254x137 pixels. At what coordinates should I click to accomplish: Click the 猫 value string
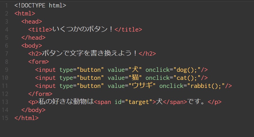[135, 78]
